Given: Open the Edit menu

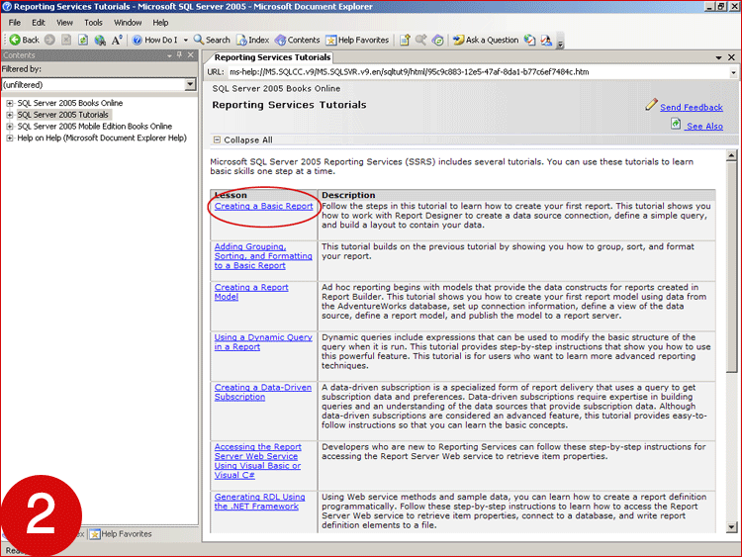Looking at the screenshot, I should pos(39,23).
